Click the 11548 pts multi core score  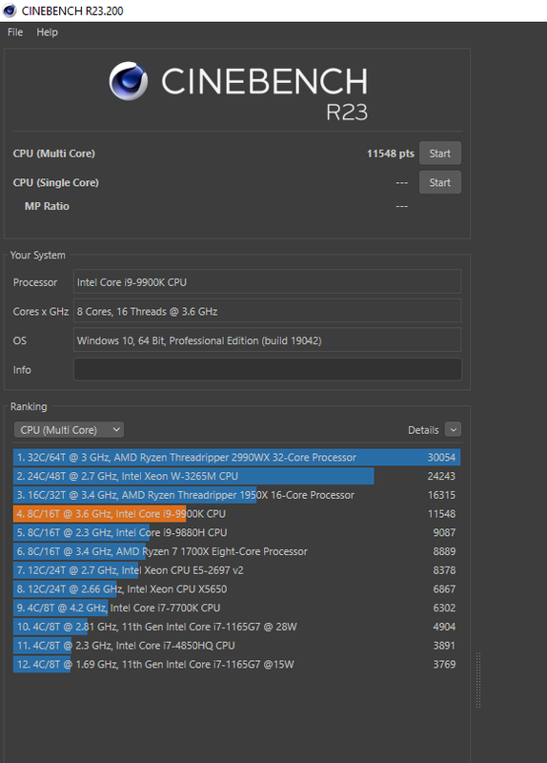click(391, 154)
